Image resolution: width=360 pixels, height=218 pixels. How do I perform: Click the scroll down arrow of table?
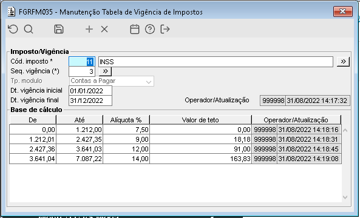(x=345, y=197)
